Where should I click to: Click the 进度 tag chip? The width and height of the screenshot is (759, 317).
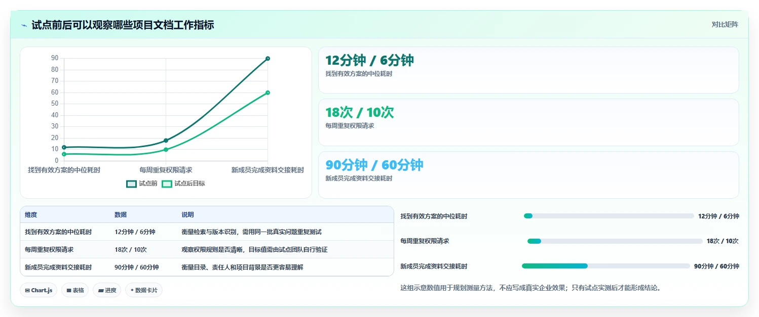coord(107,290)
